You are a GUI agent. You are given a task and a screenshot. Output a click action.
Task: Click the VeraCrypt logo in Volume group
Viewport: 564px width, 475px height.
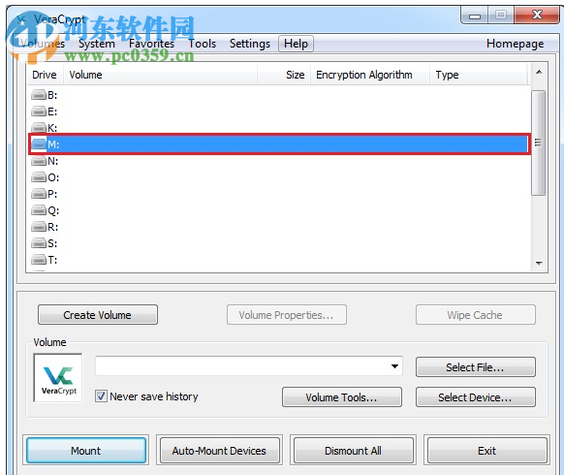[58, 378]
